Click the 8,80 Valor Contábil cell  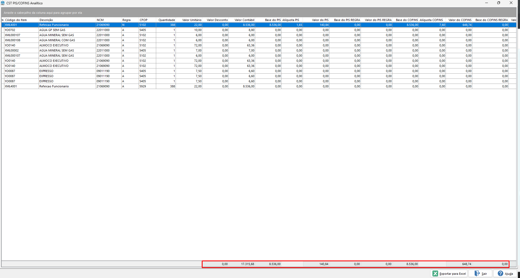(x=242, y=30)
